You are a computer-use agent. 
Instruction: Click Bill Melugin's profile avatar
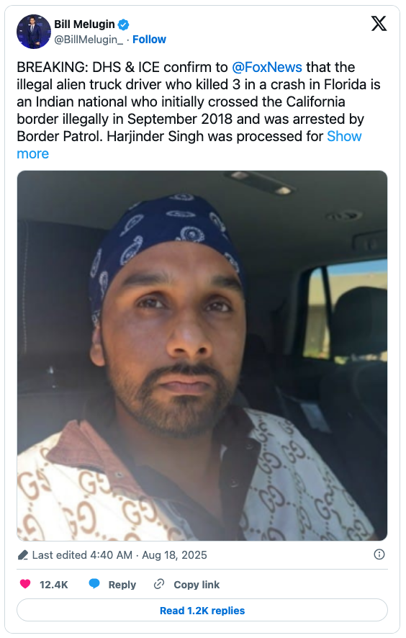point(33,32)
